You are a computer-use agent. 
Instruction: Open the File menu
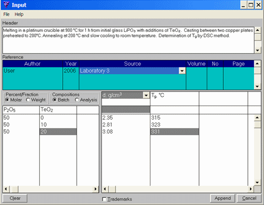[x=6, y=14]
